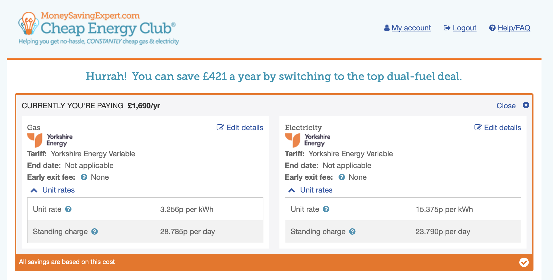Click the Close text link
Image resolution: width=553 pixels, height=280 pixels.
[x=506, y=106]
